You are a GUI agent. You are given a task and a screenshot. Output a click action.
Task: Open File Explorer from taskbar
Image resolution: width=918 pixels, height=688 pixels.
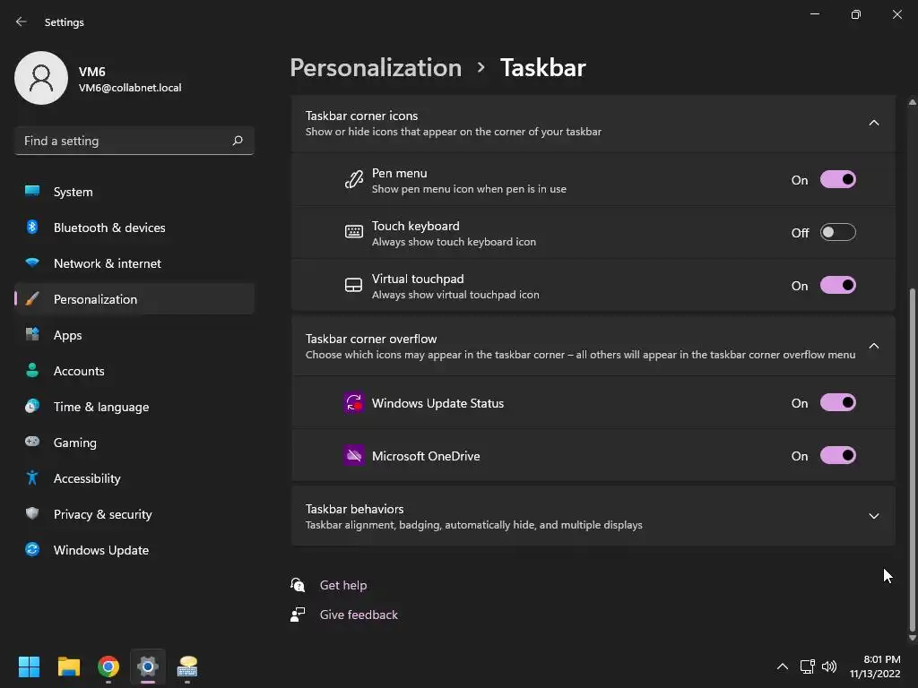pyautogui.click(x=69, y=666)
